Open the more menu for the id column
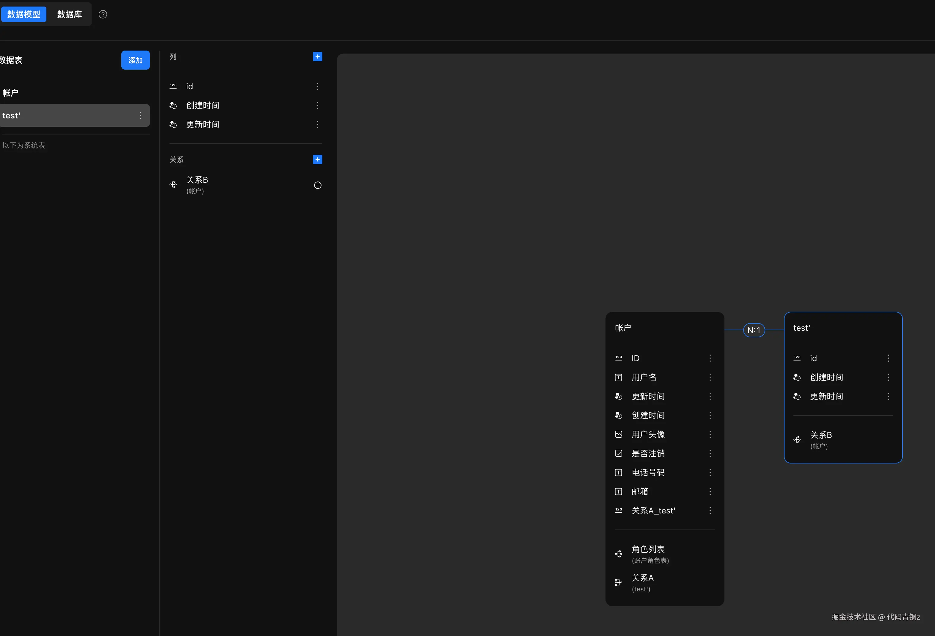Screen dimensions: 935x636 coord(317,86)
